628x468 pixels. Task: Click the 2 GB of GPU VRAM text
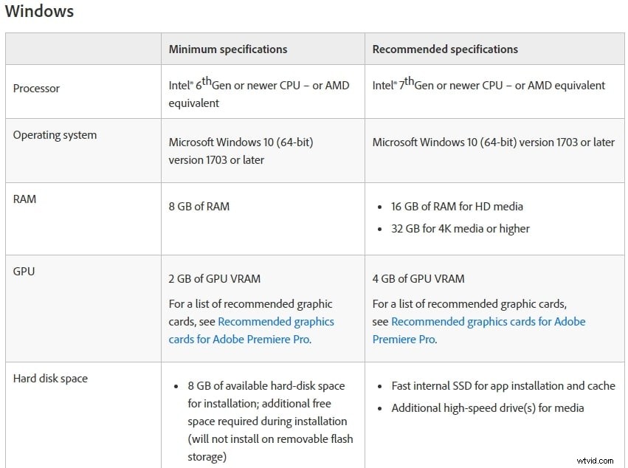point(214,279)
